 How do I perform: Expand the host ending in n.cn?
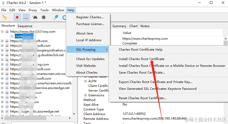click(x=2, y=92)
